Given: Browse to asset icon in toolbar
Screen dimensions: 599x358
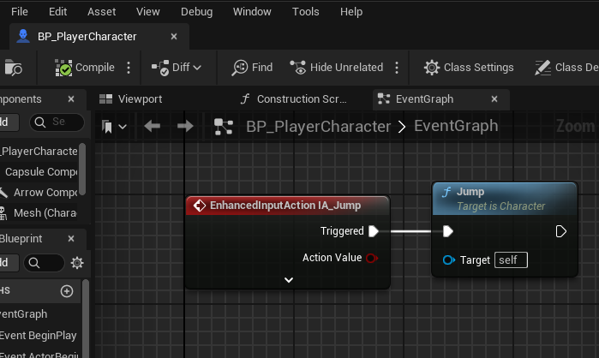Looking at the screenshot, I should pyautogui.click(x=14, y=68).
